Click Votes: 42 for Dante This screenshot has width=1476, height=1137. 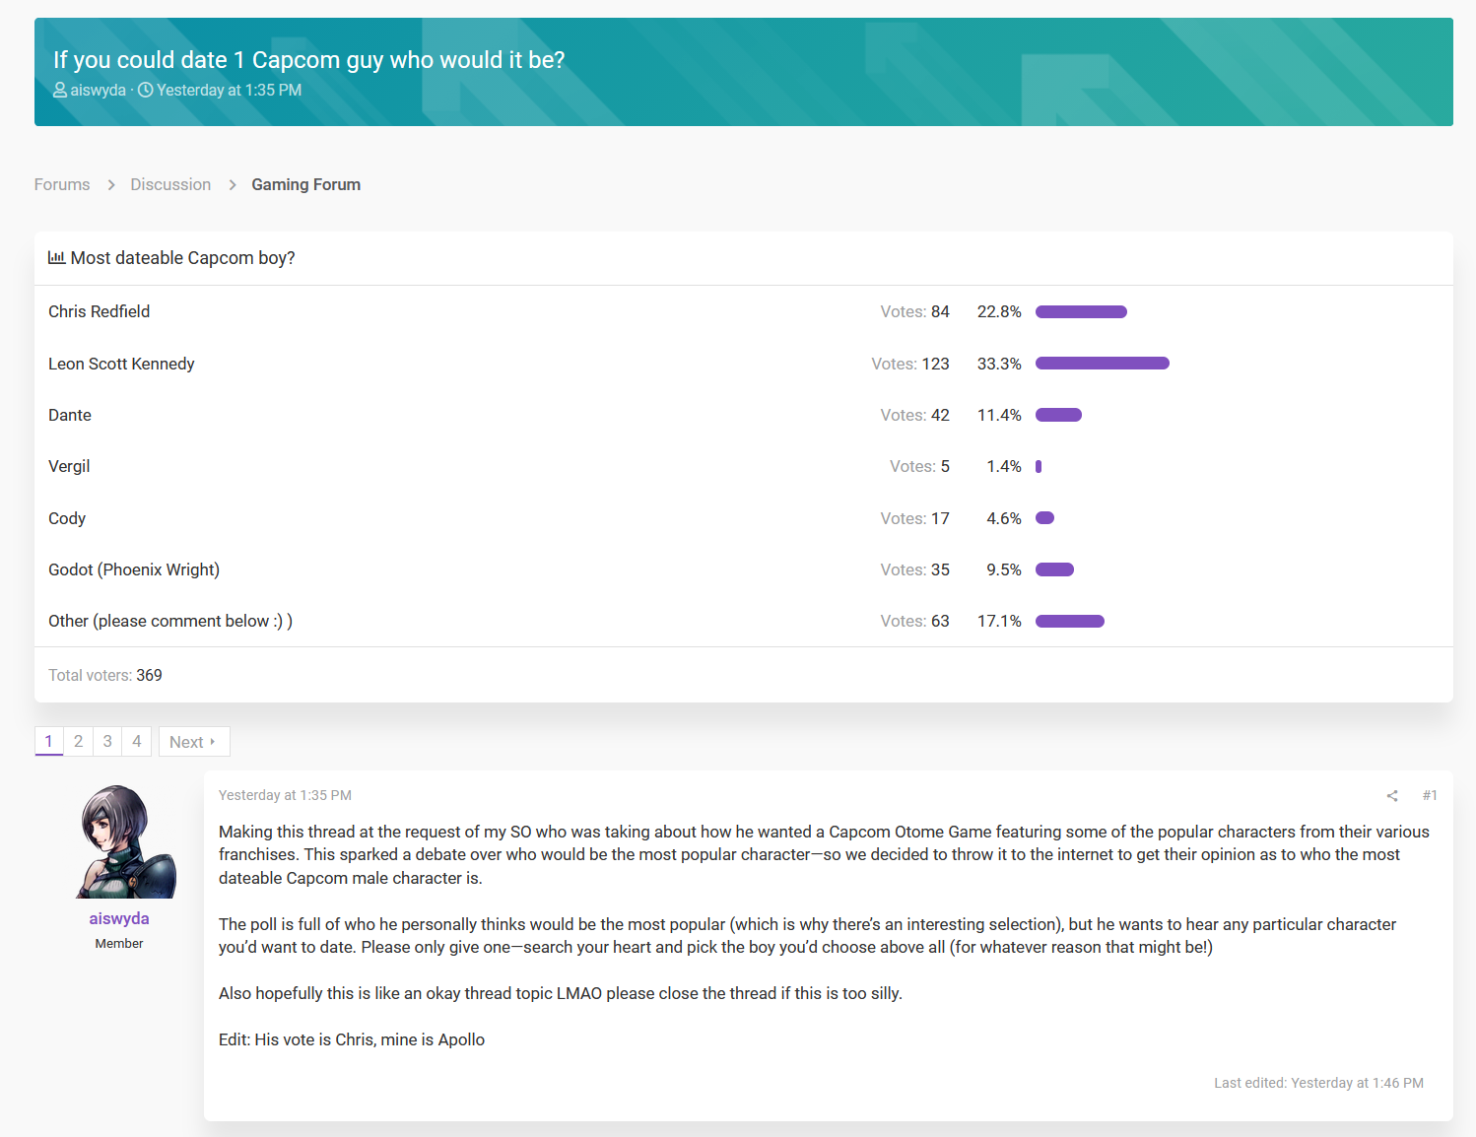915,415
